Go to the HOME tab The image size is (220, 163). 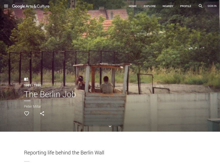pyautogui.click(x=133, y=6)
